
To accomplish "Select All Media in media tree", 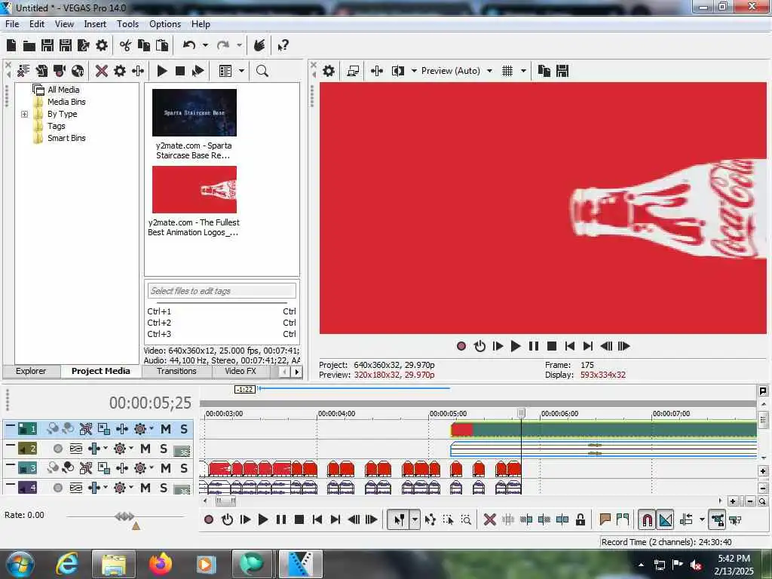I will click(63, 90).
